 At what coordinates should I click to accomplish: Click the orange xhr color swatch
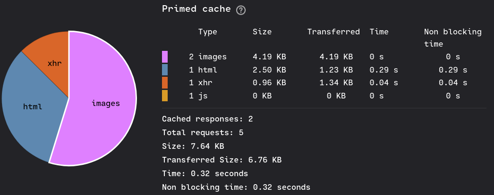tap(165, 82)
